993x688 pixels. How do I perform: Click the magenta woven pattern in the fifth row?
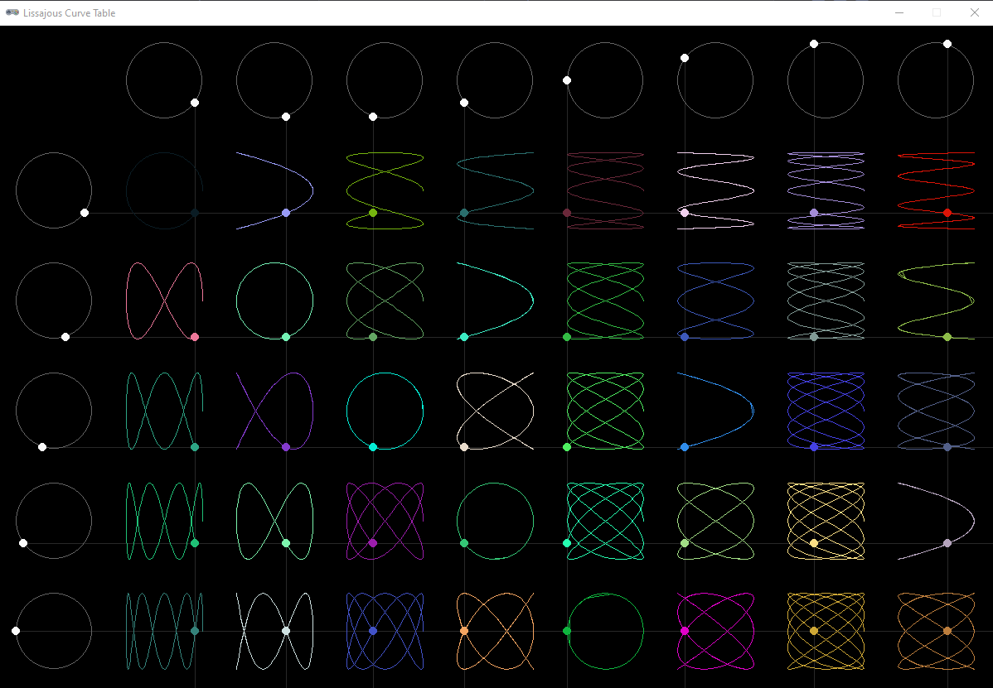385,521
